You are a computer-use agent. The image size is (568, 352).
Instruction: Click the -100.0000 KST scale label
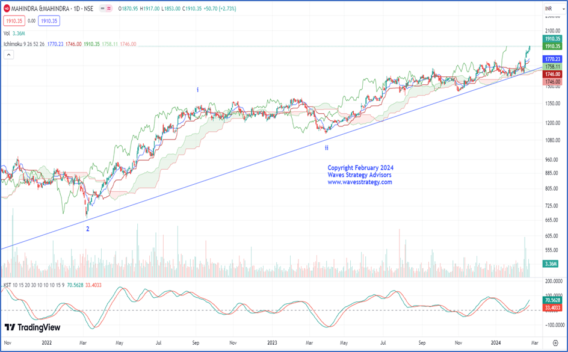tap(554, 325)
